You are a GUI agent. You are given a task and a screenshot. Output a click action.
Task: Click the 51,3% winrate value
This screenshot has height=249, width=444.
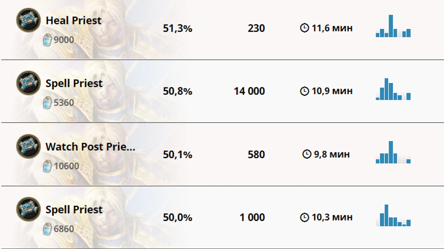[x=178, y=29]
